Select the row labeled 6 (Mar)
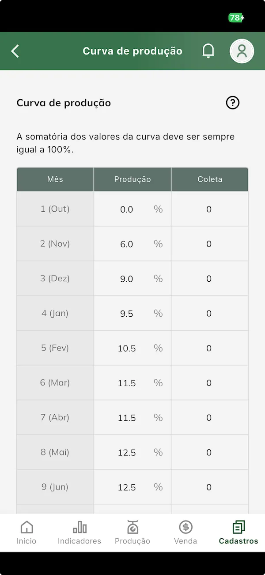Image resolution: width=265 pixels, height=575 pixels. tap(55, 383)
